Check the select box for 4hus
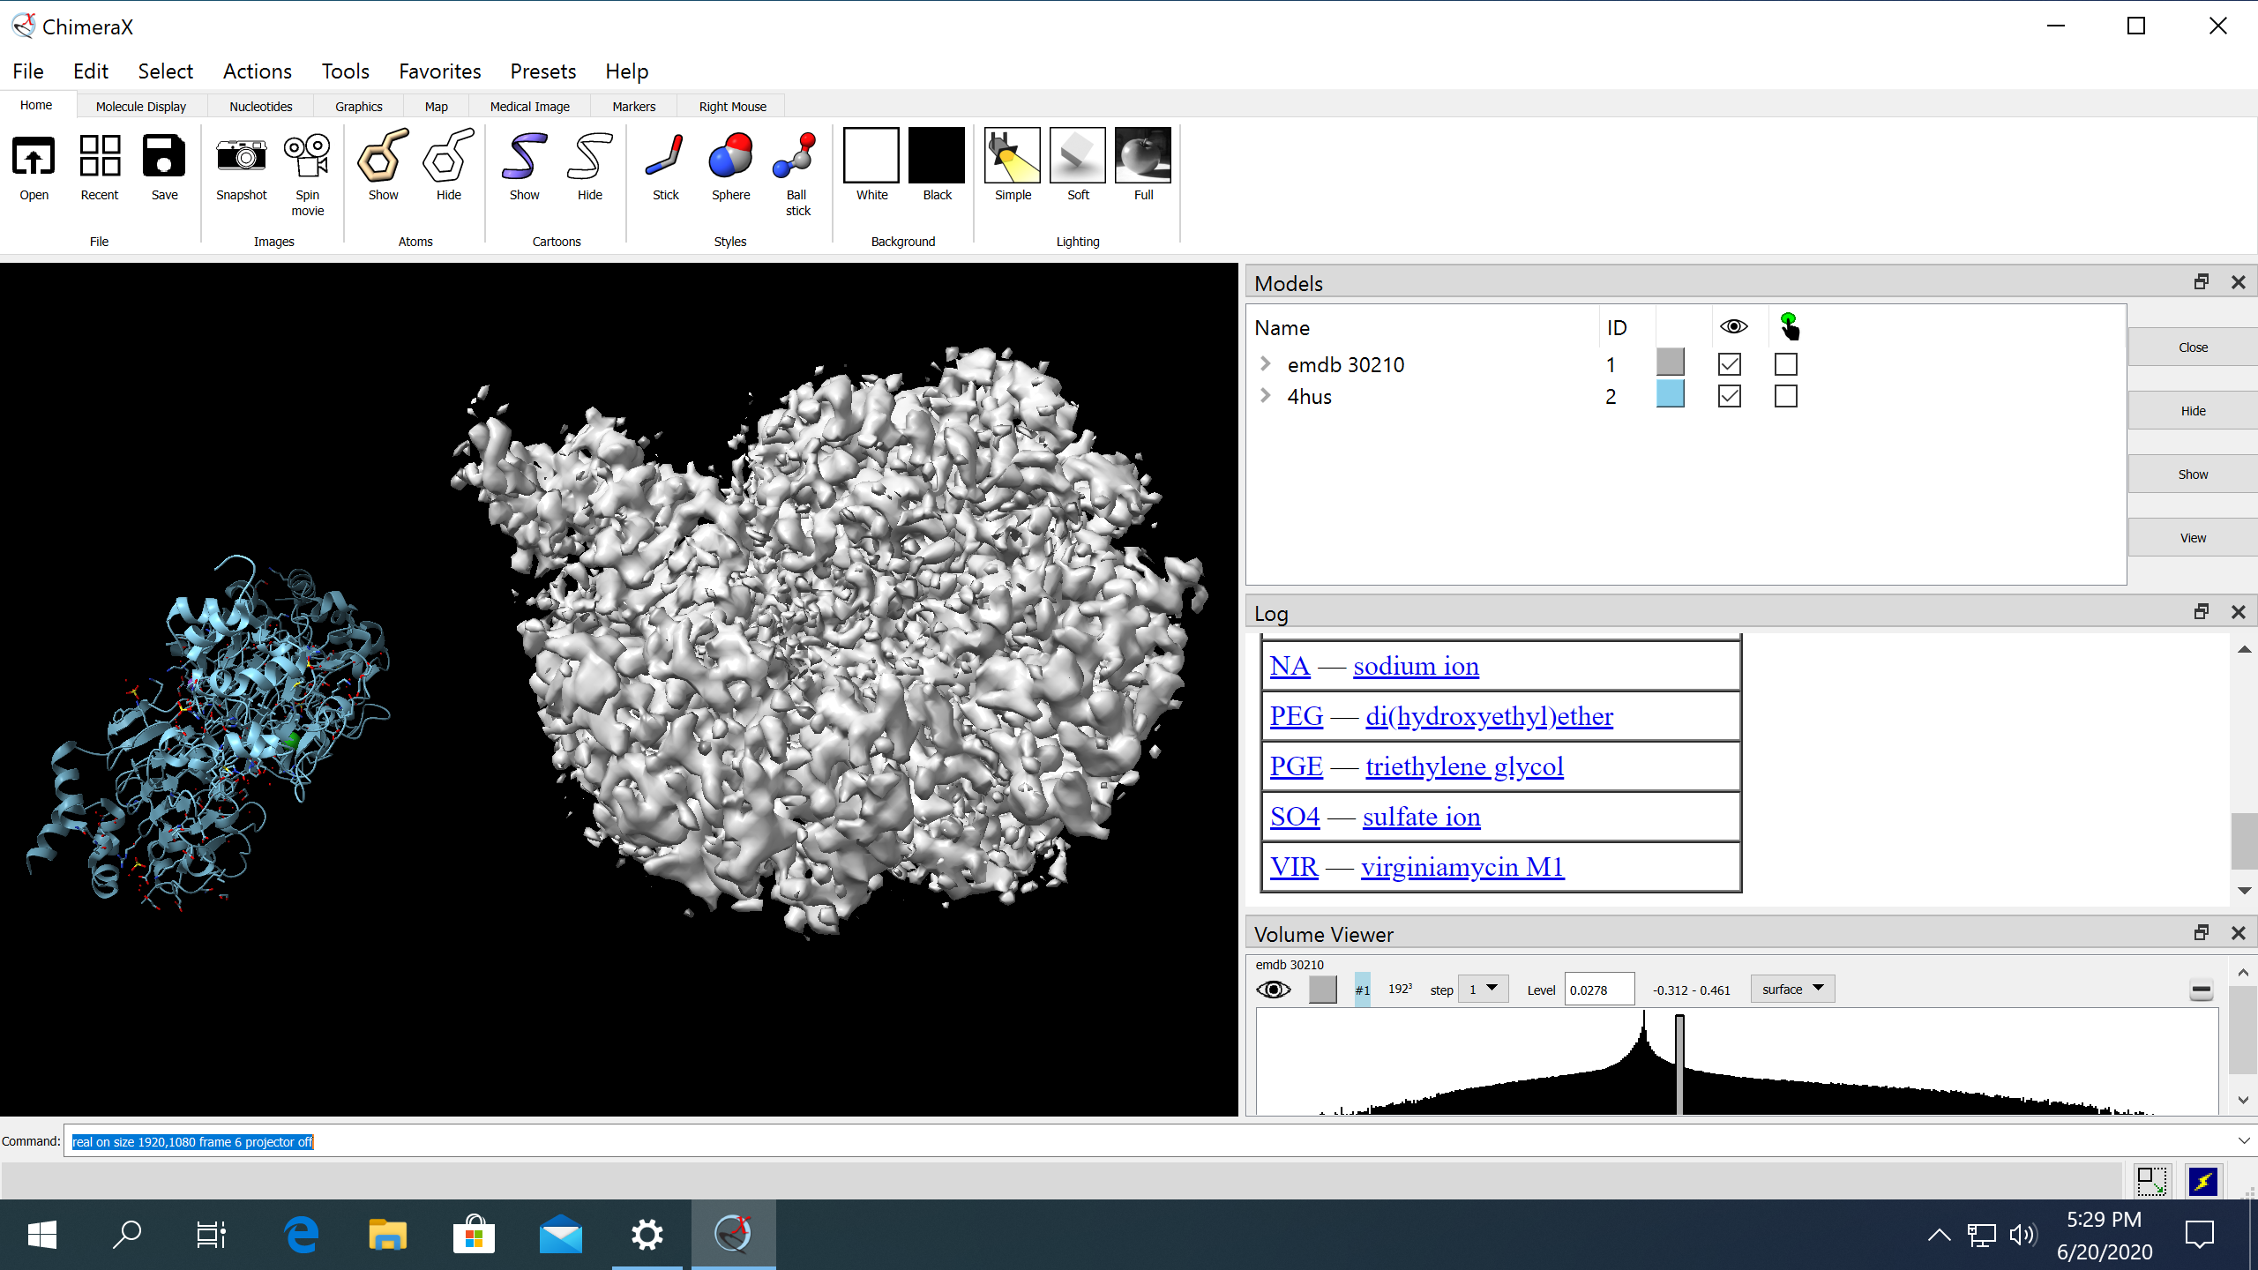 pyautogui.click(x=1785, y=397)
